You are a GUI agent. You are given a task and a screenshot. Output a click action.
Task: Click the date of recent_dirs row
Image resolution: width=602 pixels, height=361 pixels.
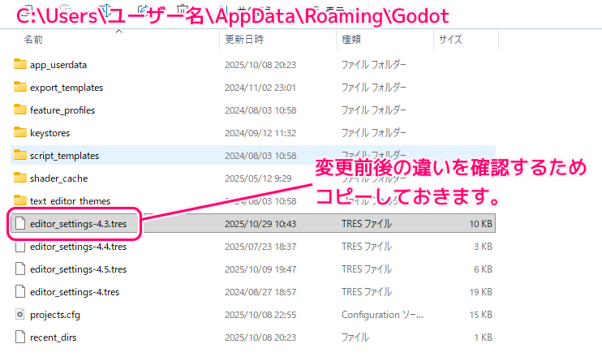tap(260, 337)
